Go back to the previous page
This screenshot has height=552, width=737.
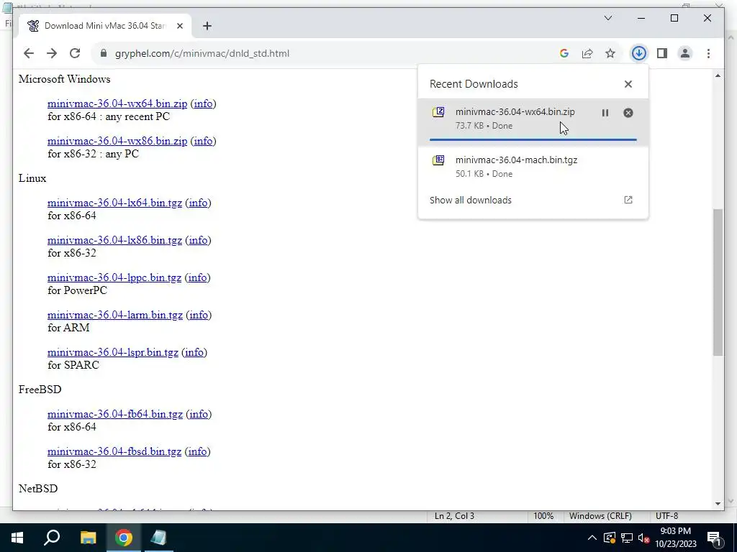[29, 53]
